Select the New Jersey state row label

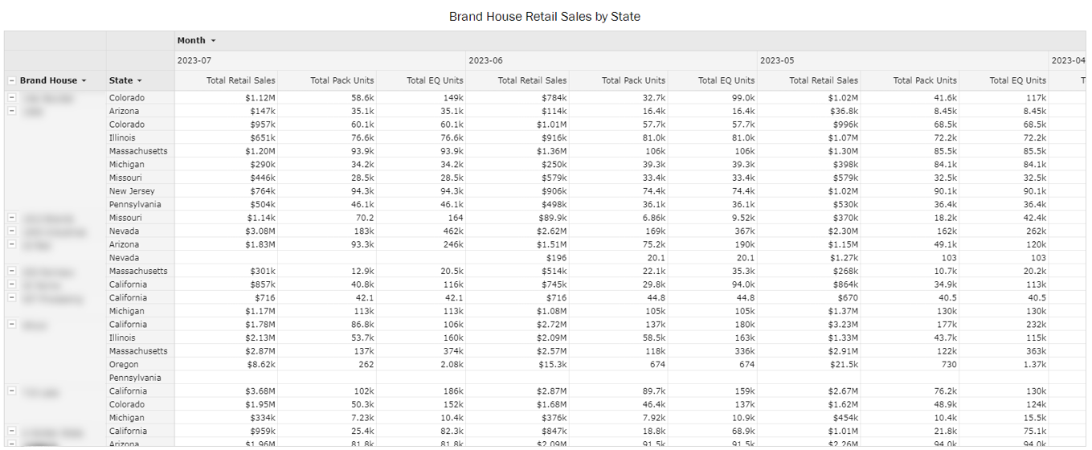pos(132,191)
